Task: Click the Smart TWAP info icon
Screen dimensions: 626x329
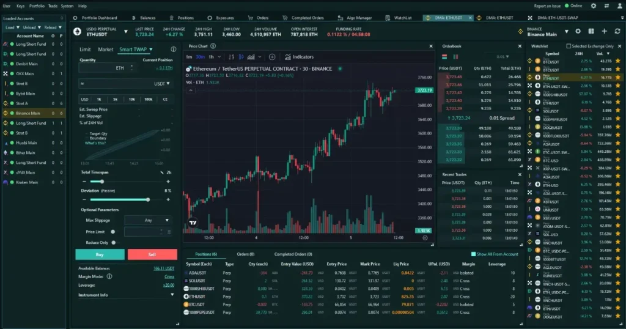Action: coord(174,50)
